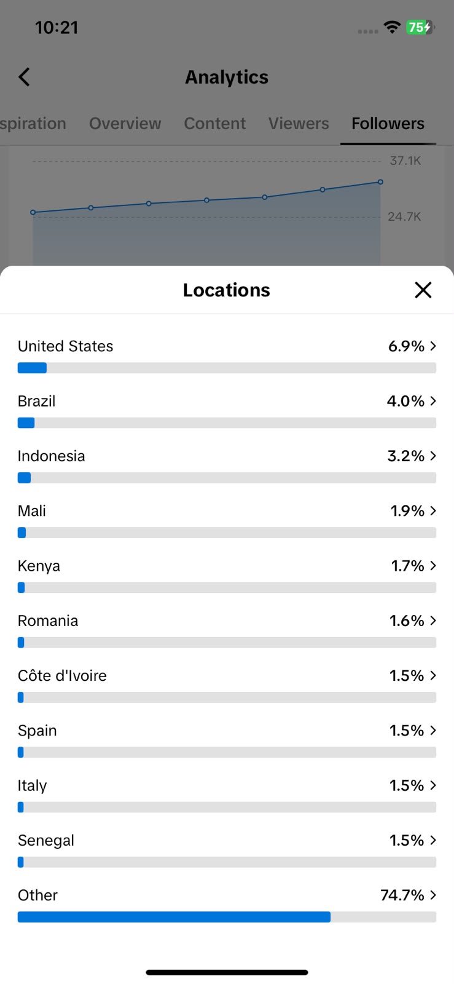Image resolution: width=454 pixels, height=984 pixels.
Task: Tap the battery indicator icon
Action: pyautogui.click(x=420, y=27)
